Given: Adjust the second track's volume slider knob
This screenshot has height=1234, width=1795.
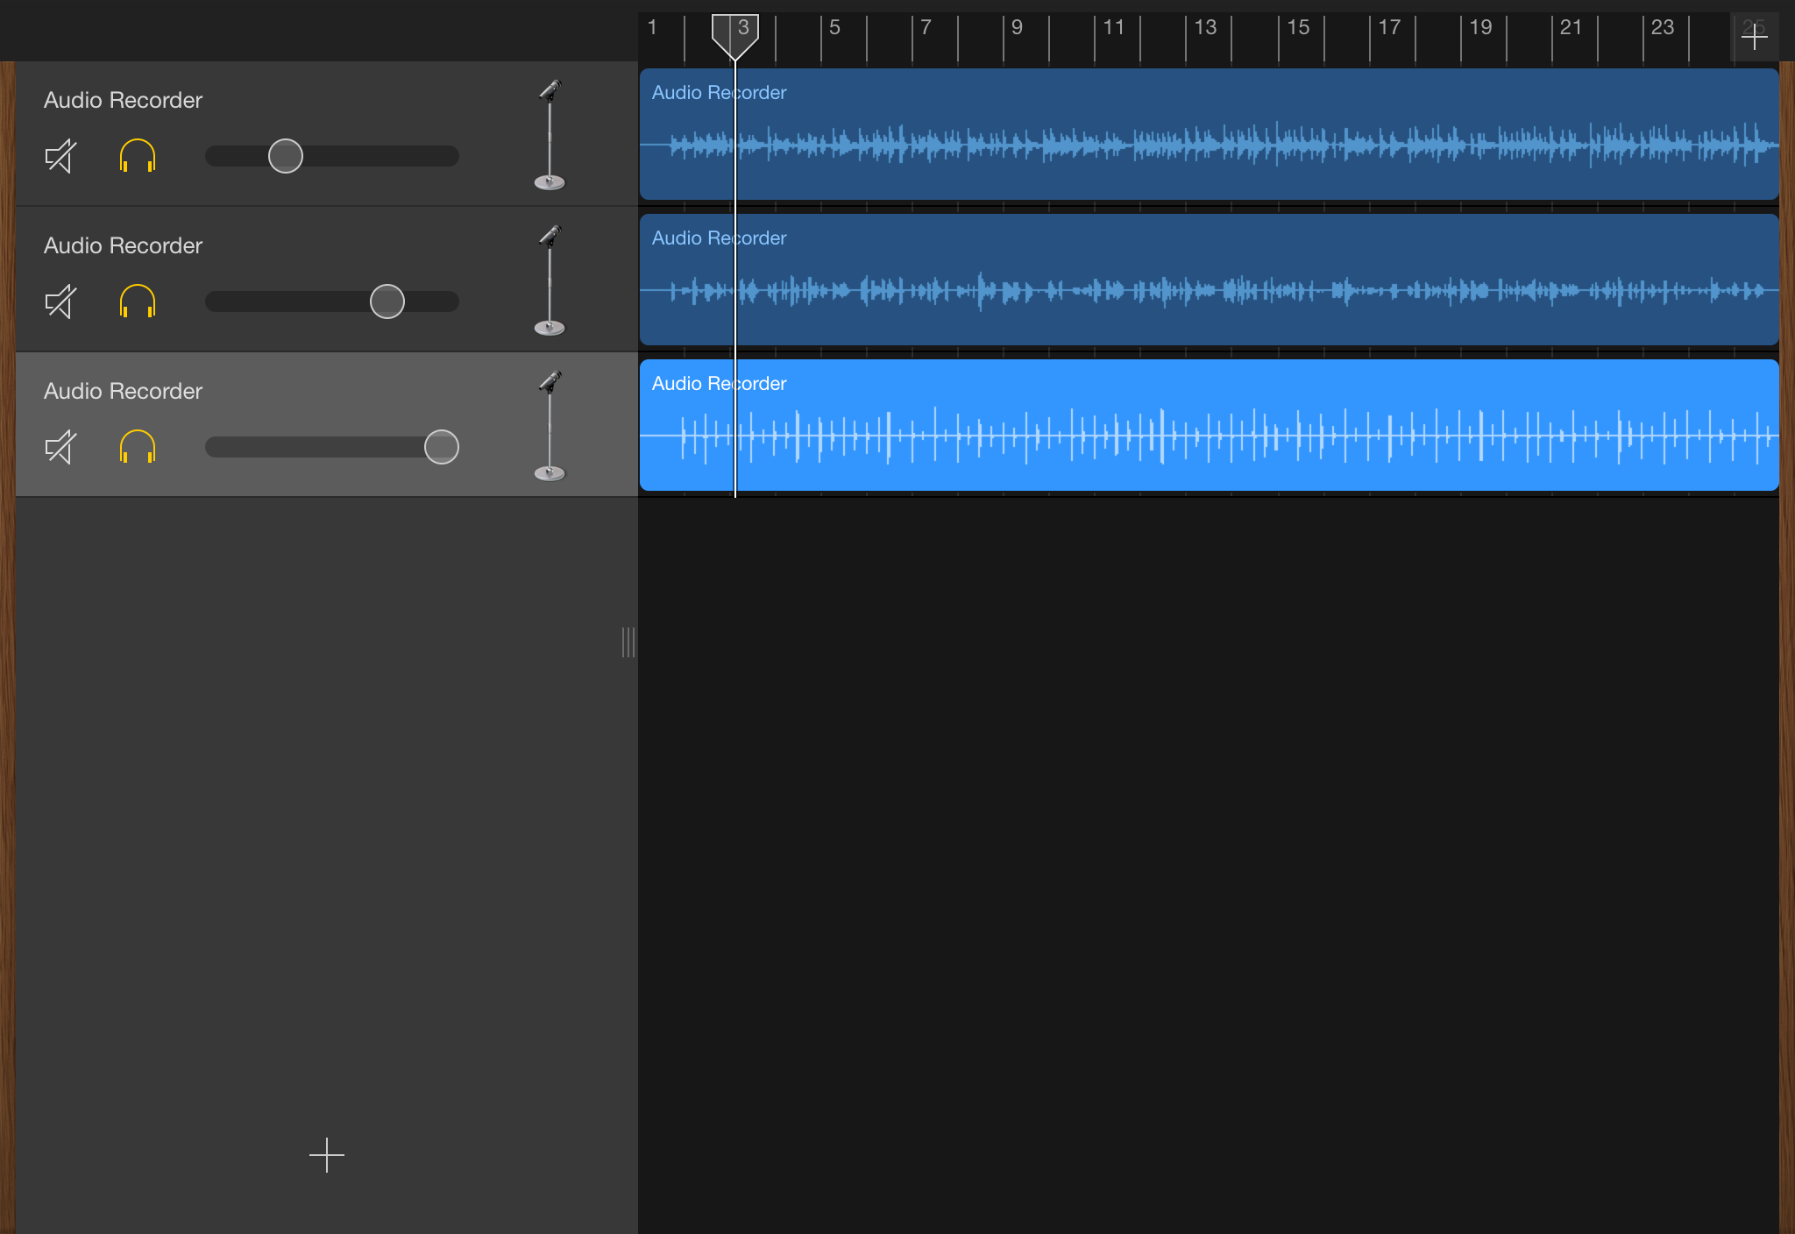Looking at the screenshot, I should [387, 301].
